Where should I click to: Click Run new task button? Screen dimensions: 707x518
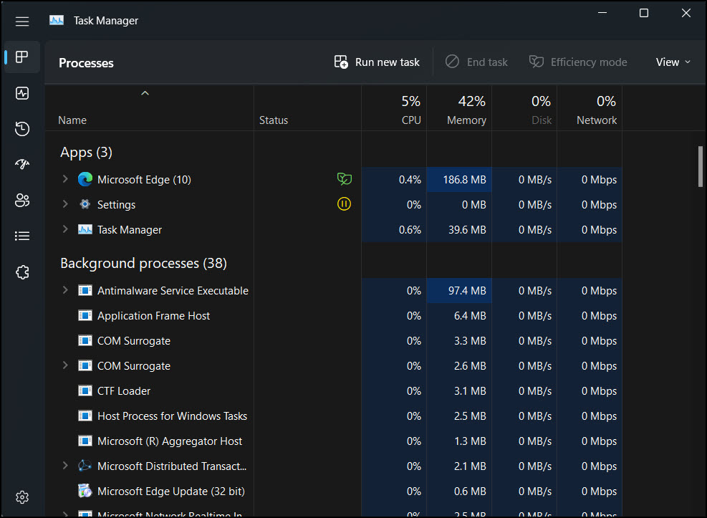(x=377, y=62)
